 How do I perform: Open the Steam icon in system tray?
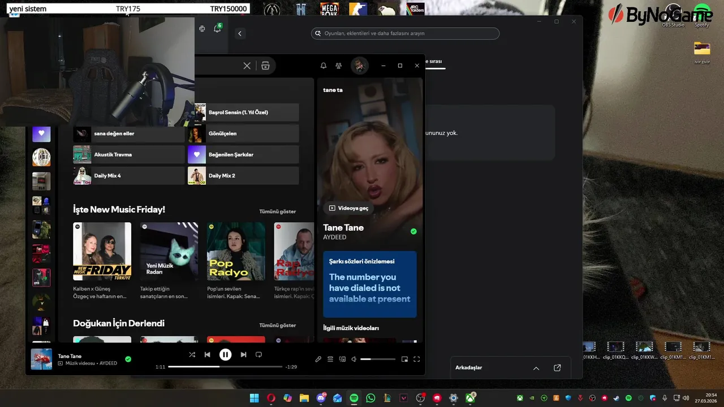point(617,399)
